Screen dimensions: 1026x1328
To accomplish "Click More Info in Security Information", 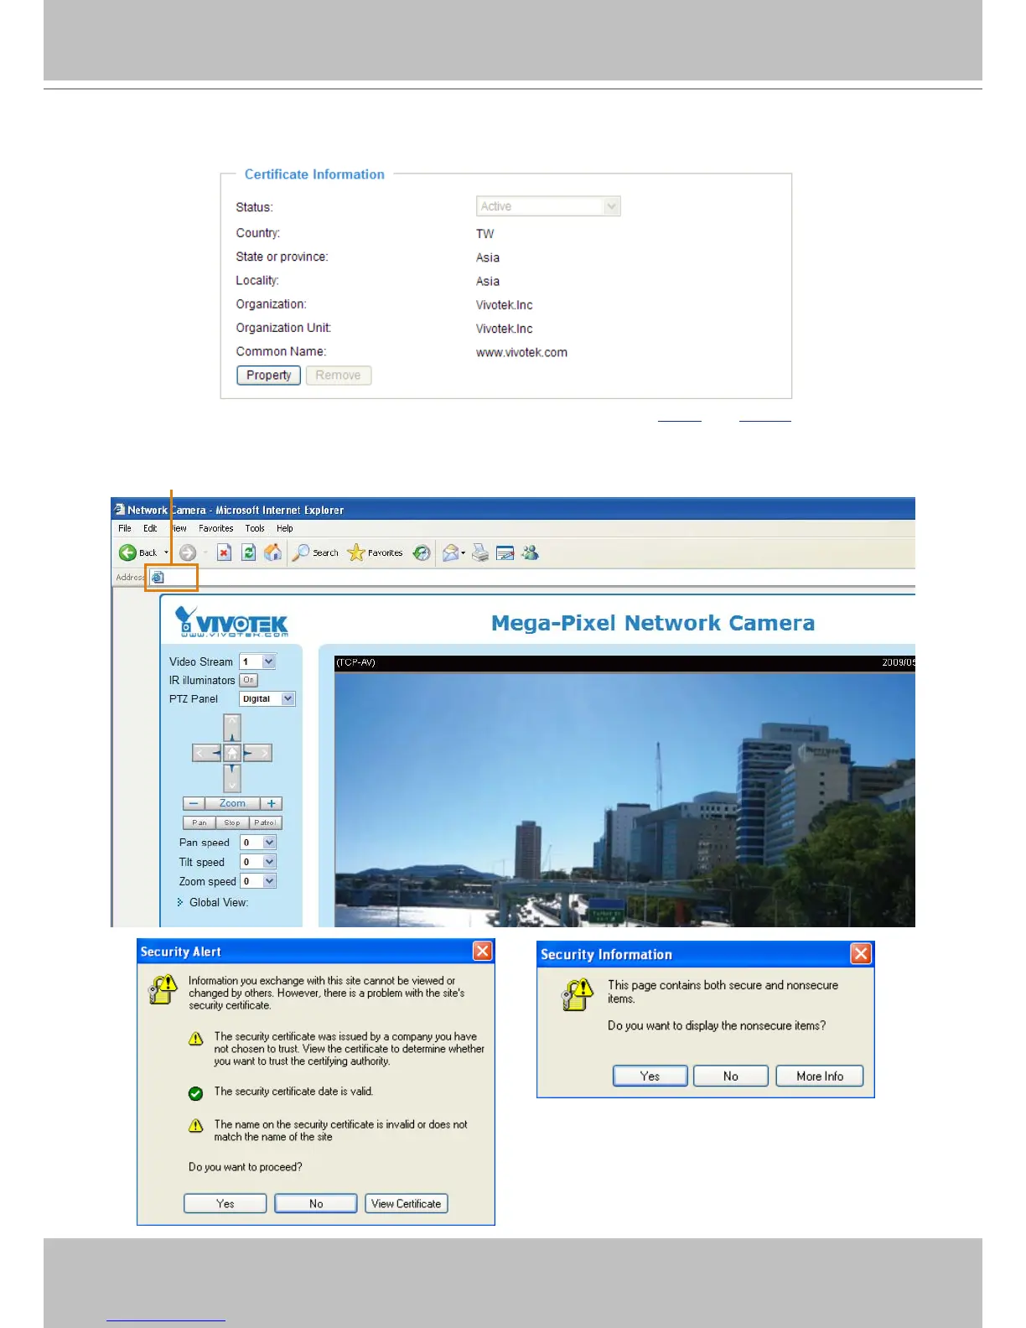I will 820,1076.
